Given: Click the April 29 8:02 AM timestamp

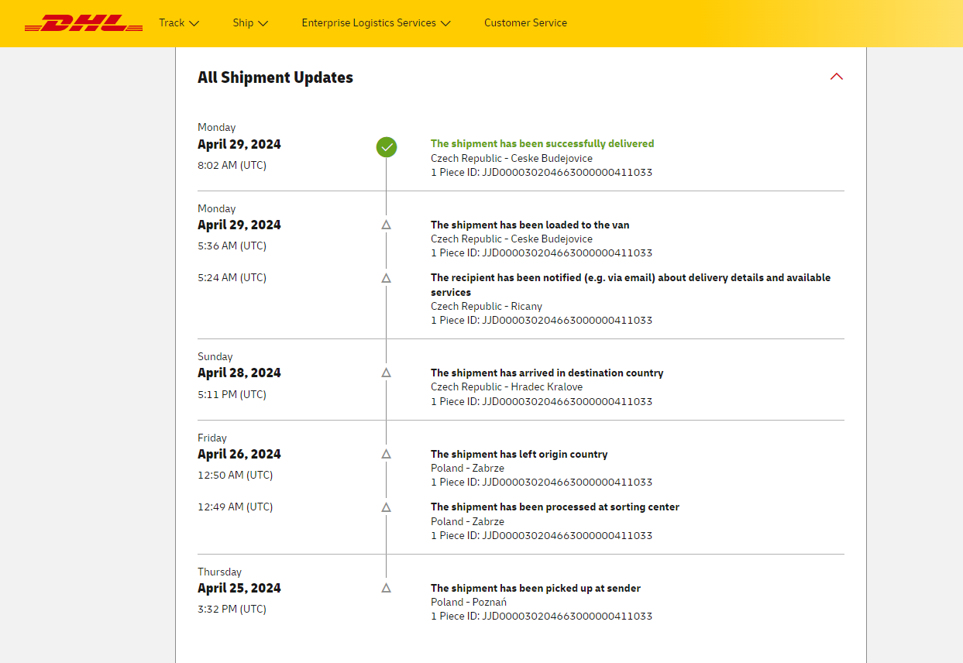Looking at the screenshot, I should point(232,165).
